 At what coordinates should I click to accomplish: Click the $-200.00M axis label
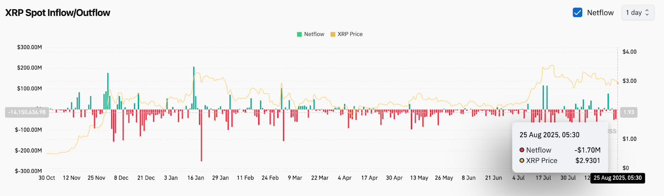point(29,150)
